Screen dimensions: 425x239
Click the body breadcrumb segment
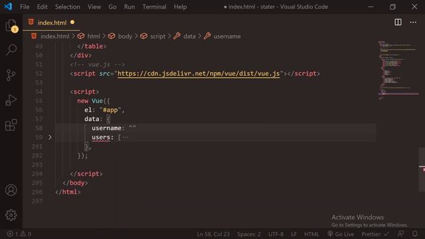point(125,36)
